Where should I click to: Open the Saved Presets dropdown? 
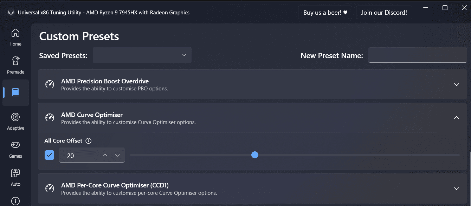pyautogui.click(x=142, y=55)
